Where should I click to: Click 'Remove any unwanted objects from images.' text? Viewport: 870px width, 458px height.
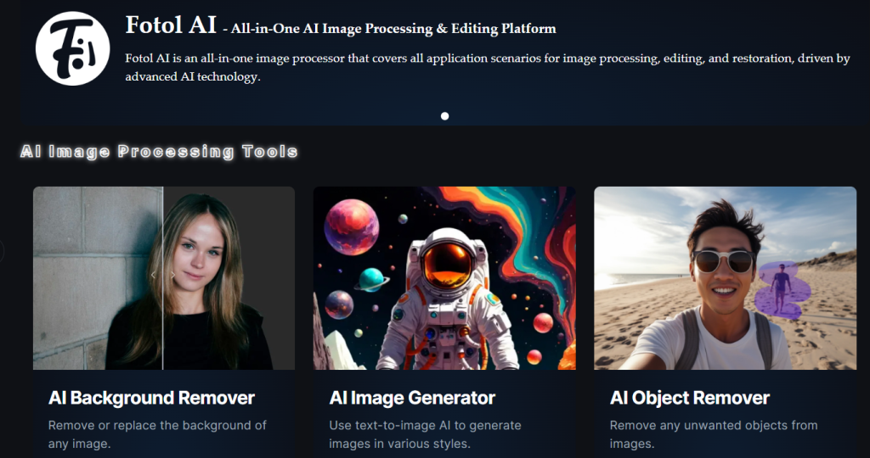tap(714, 434)
